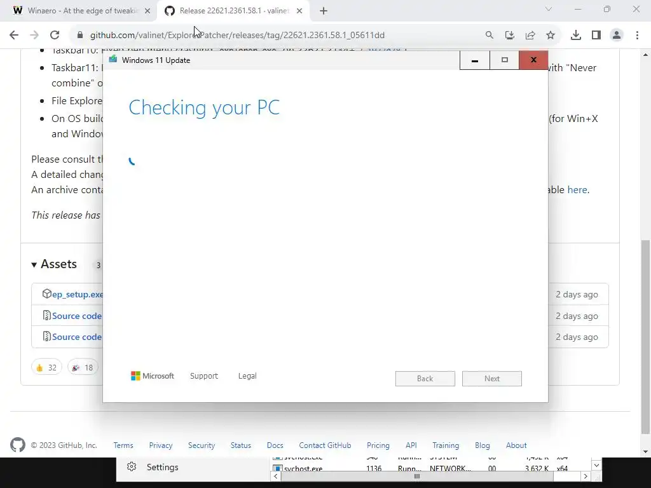
Task: Click page scrollbar up arrow
Action: (646, 55)
